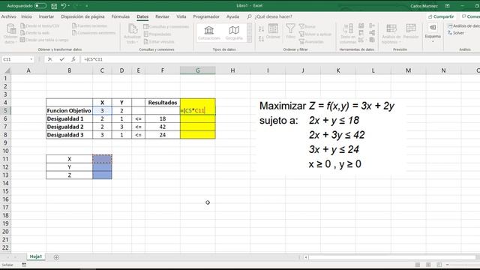
Task: Click the Desigualdad 2 cell
Action: 69,127
